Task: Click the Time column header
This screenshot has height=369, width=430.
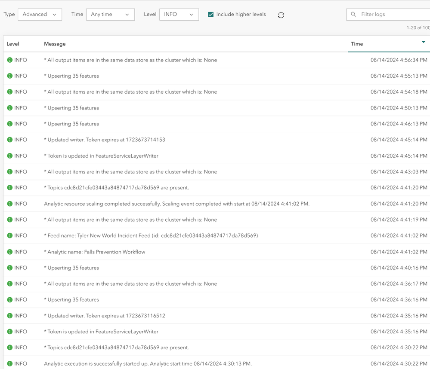Action: click(357, 44)
